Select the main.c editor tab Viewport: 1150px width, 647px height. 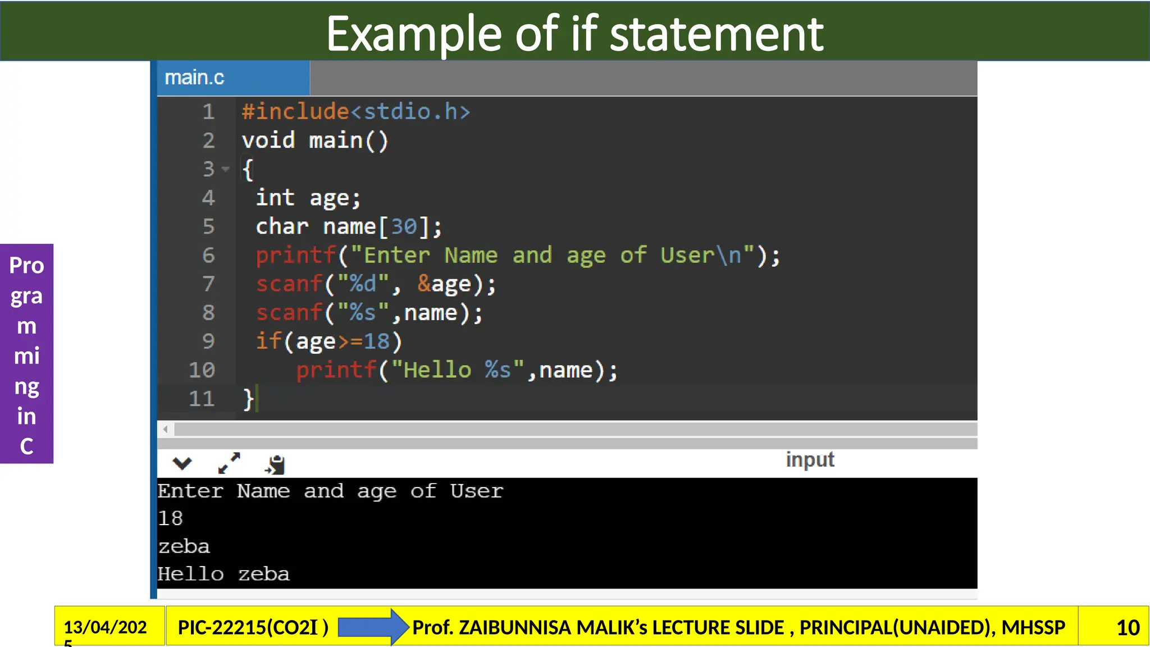[x=233, y=78]
